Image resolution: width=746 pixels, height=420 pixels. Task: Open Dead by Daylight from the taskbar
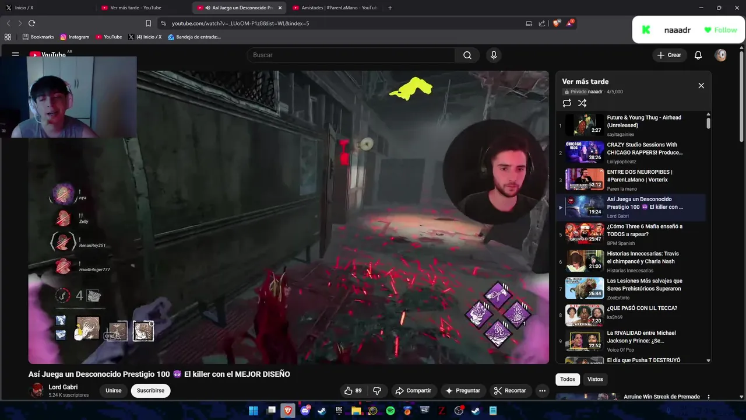(x=424, y=411)
